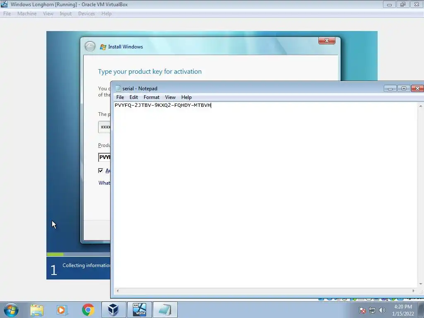Viewport: 424px width, 318px height.
Task: Click the 'Collecting information' step text
Action: click(x=87, y=265)
